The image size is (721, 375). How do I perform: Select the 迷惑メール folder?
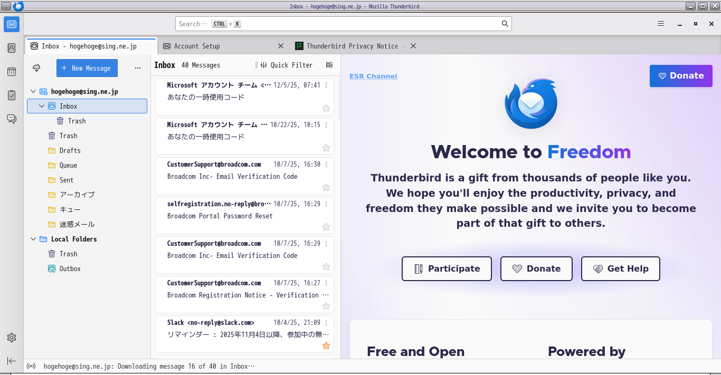point(87,224)
